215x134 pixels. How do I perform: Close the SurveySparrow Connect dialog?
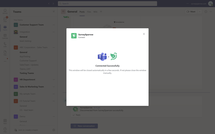[144, 34]
